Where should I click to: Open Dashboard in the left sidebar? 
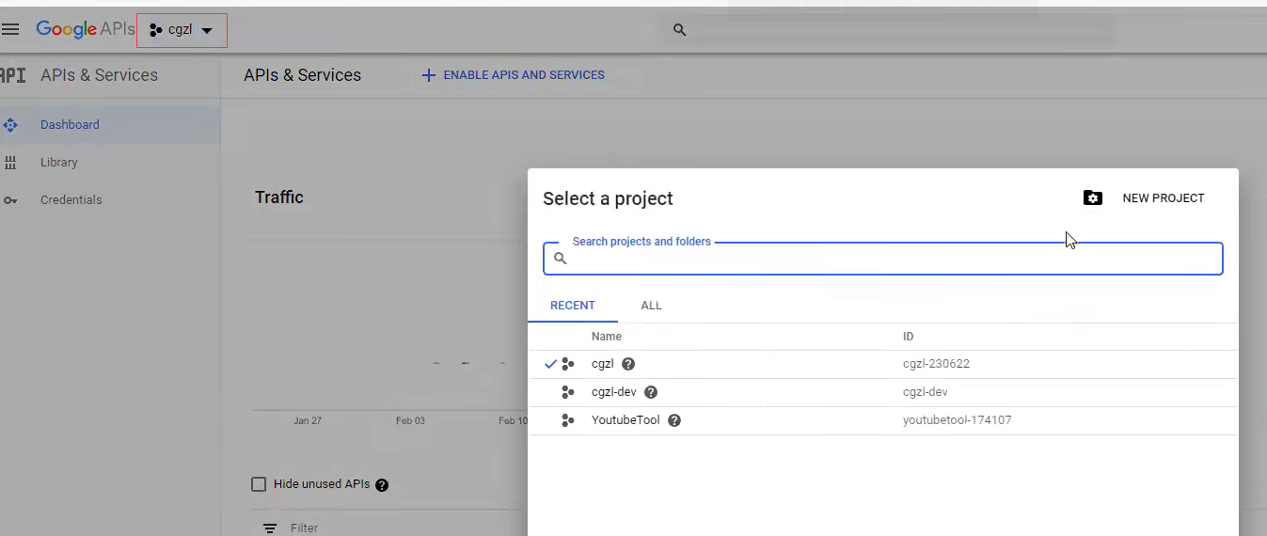70,125
